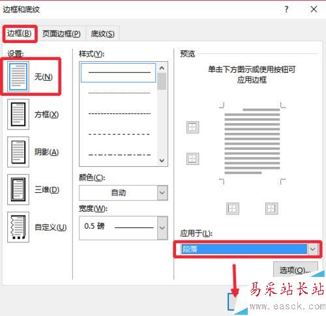Viewport: 326px width, 316px height.
Task: Click the style list scrollbar thumb
Action: pyautogui.click(x=162, y=81)
